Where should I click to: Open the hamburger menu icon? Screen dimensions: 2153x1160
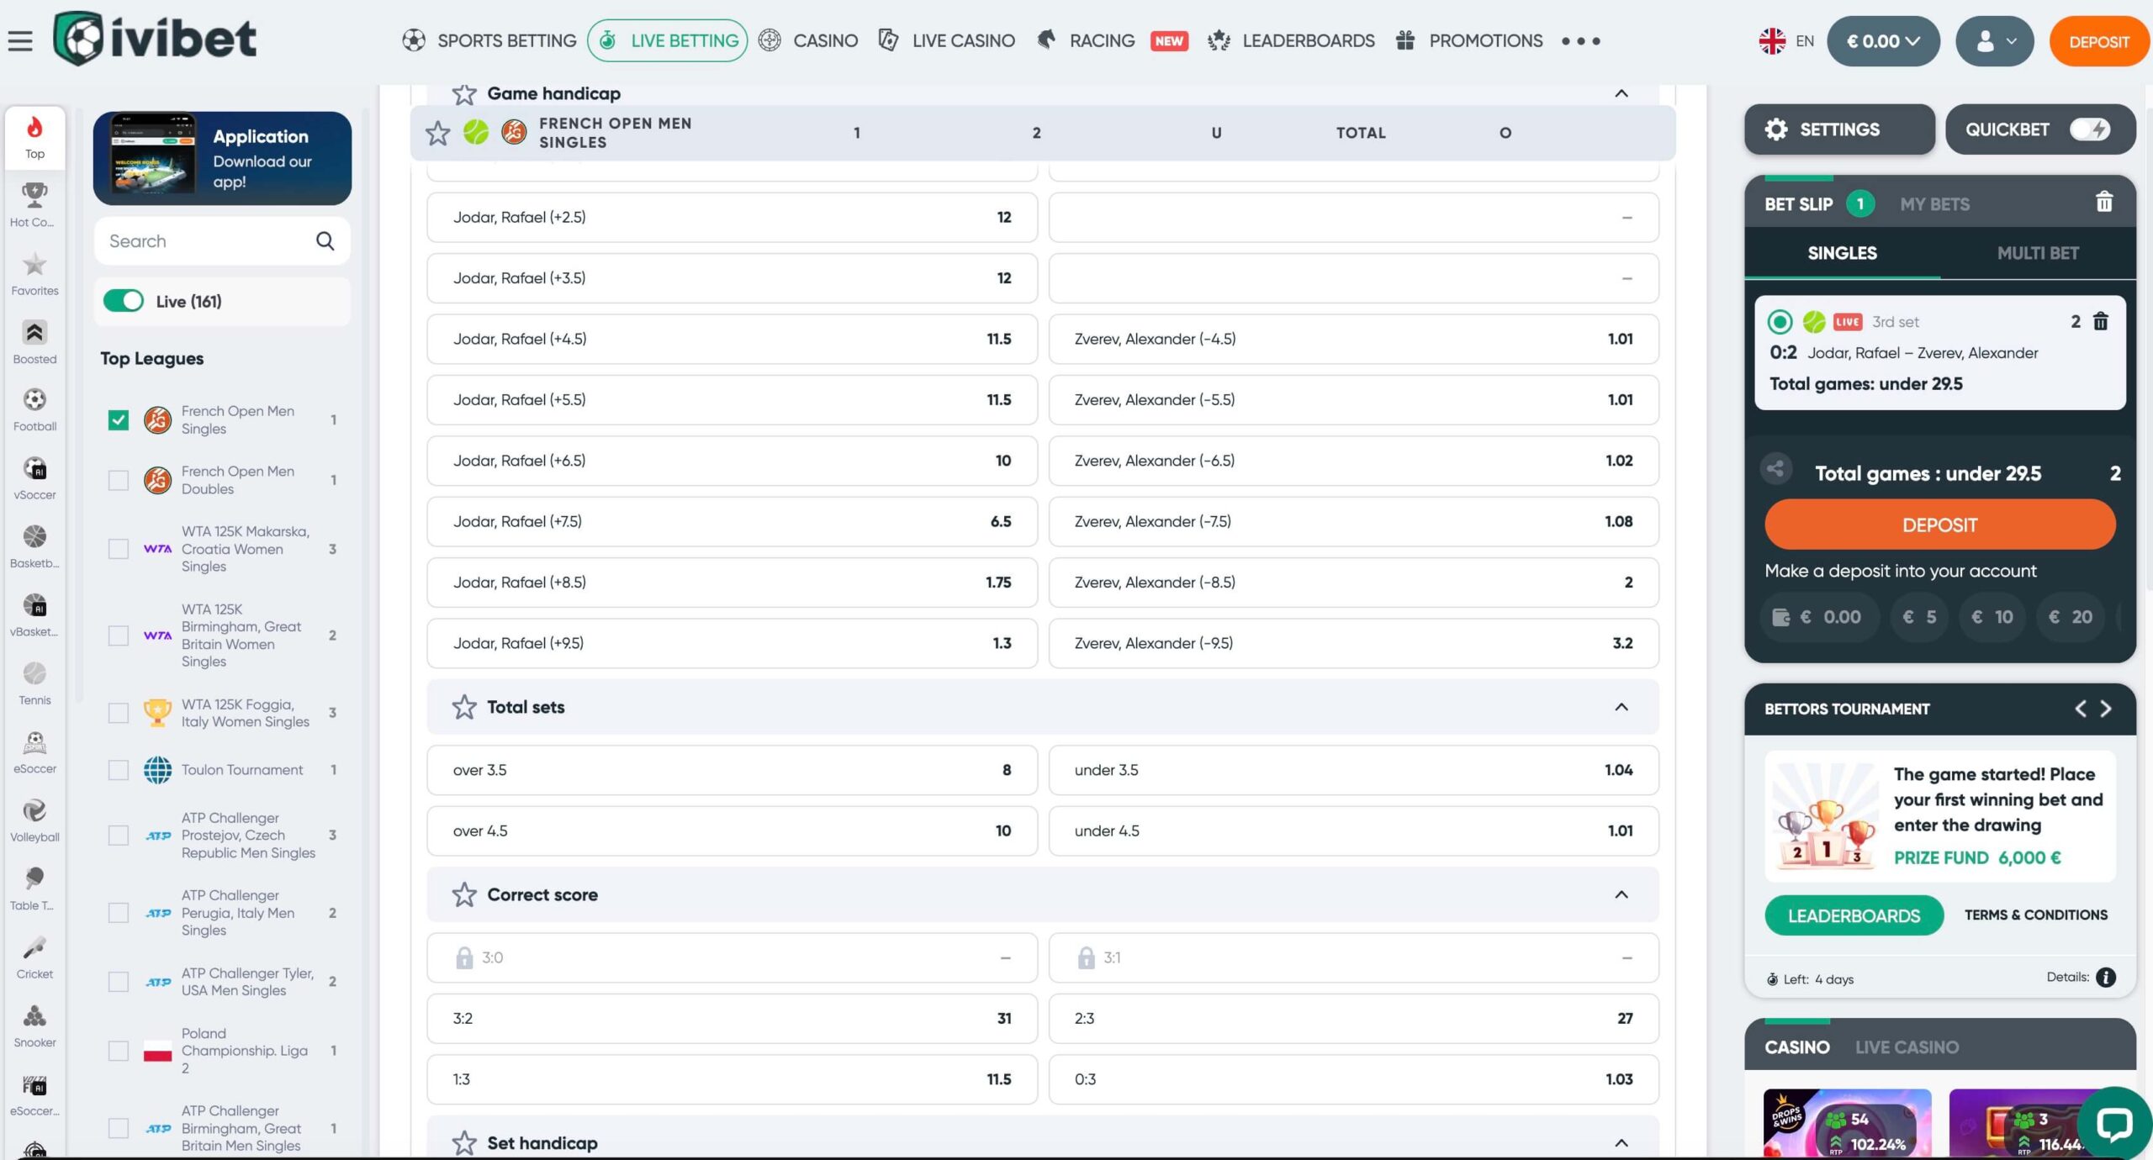[x=20, y=40]
